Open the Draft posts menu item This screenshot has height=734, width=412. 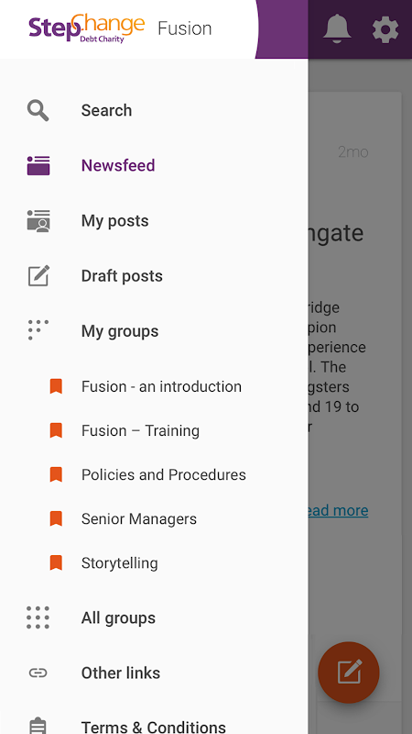point(154,276)
